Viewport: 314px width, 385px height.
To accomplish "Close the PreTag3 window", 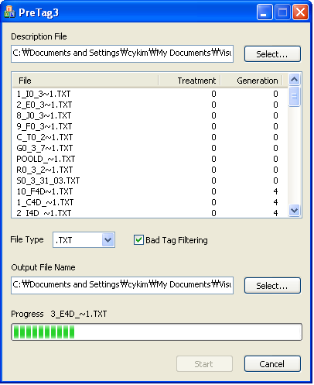I will click(300, 12).
